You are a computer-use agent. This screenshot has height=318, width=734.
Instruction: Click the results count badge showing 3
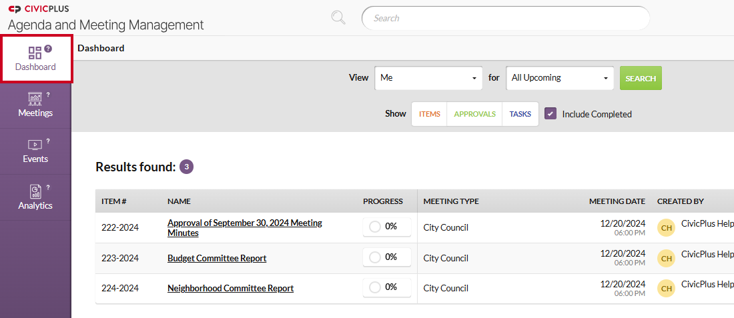click(x=186, y=167)
